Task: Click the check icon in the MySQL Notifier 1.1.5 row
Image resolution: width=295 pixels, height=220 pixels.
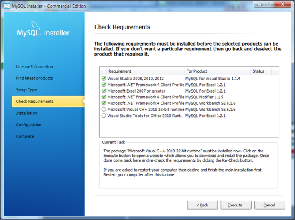Action: [x=104, y=96]
